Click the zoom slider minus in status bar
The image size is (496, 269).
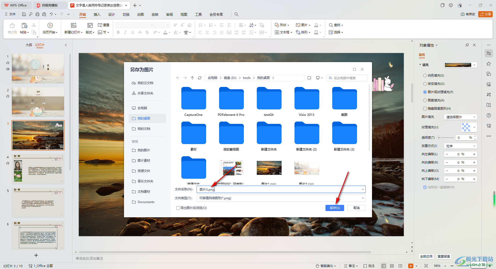[x=452, y=266]
